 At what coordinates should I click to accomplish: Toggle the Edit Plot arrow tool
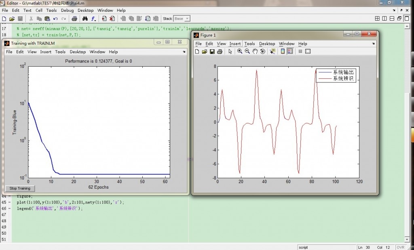click(230, 51)
